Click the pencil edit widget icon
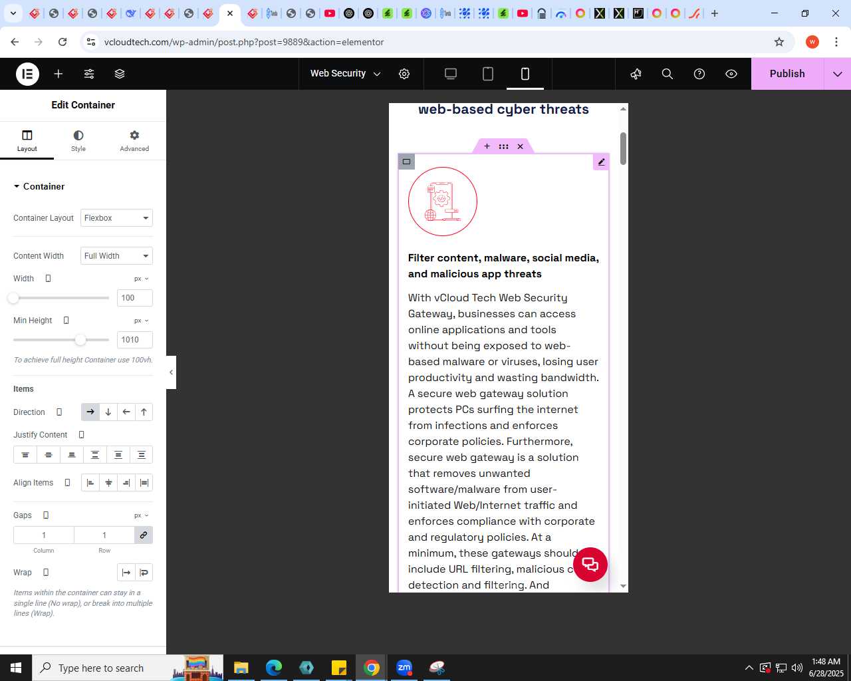This screenshot has height=681, width=851. point(601,162)
